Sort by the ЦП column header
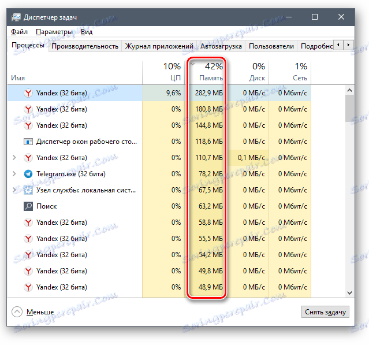The image size is (369, 345). [164, 73]
